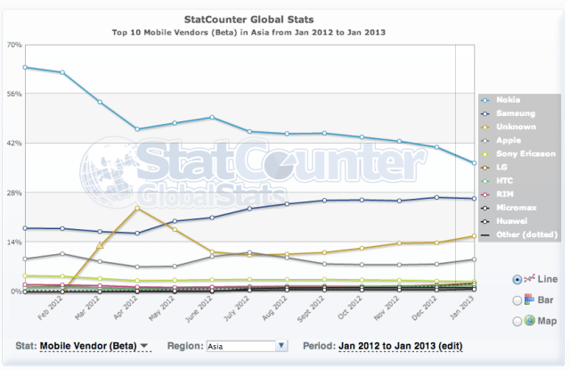
Task: Click the line chart icon
Action: (531, 278)
